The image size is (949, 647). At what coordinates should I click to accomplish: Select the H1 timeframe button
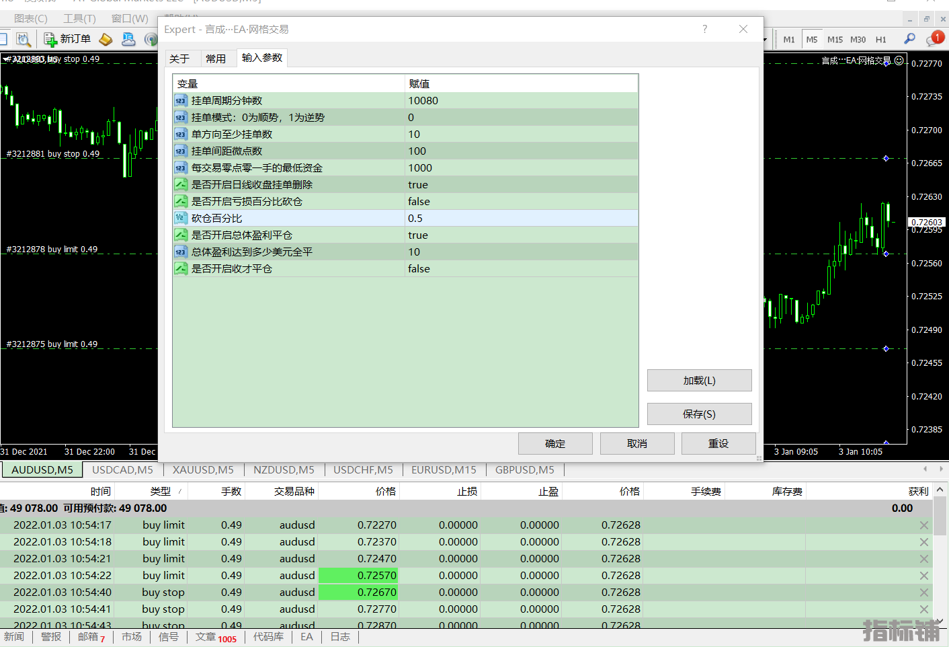pos(881,40)
